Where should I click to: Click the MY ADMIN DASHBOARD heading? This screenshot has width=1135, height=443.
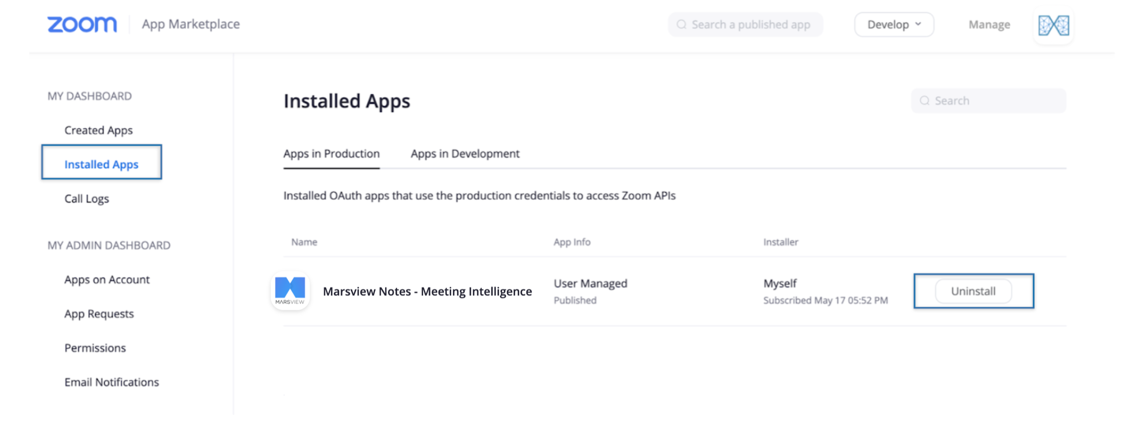pyautogui.click(x=109, y=245)
